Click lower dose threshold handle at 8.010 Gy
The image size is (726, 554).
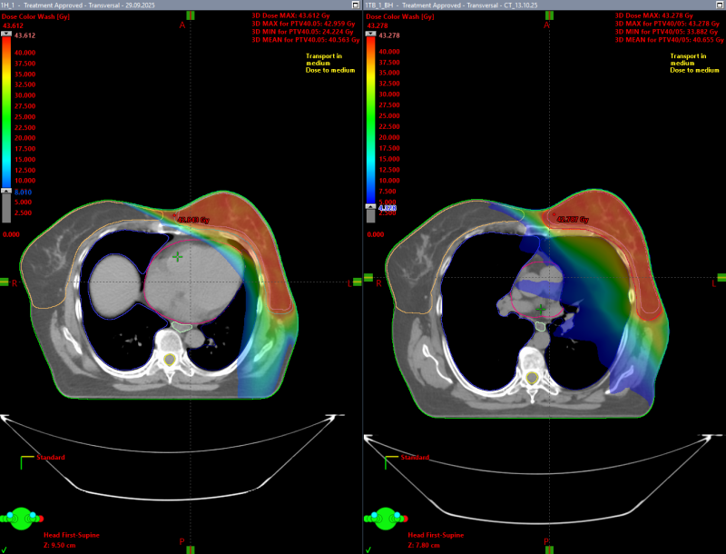click(6, 193)
